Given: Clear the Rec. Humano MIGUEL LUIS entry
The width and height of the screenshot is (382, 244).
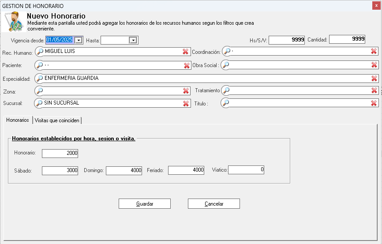Looking at the screenshot, I should pos(186,52).
